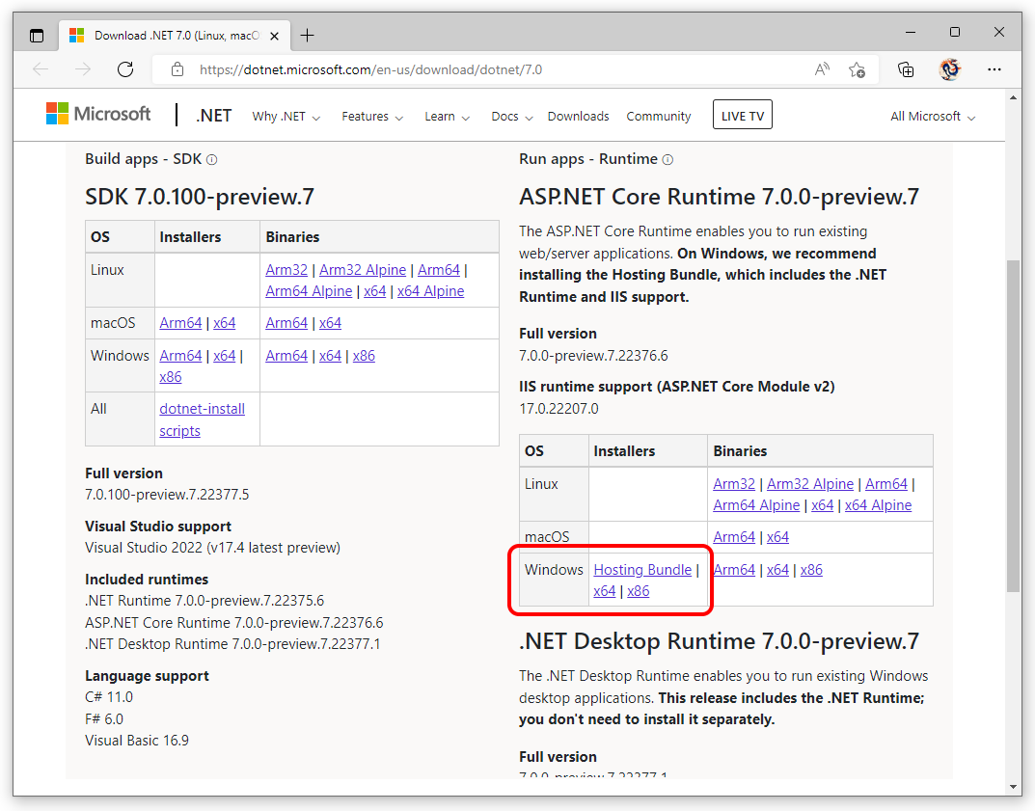Open the Community navigation item
Viewport: 1035px width, 811px height.
tap(658, 116)
